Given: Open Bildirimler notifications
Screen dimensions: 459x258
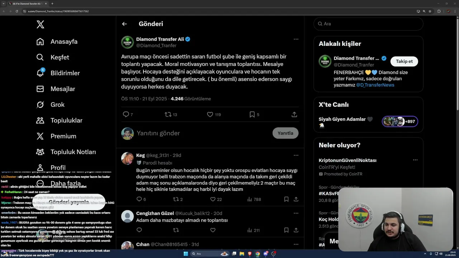Looking at the screenshot, I should tap(58, 73).
